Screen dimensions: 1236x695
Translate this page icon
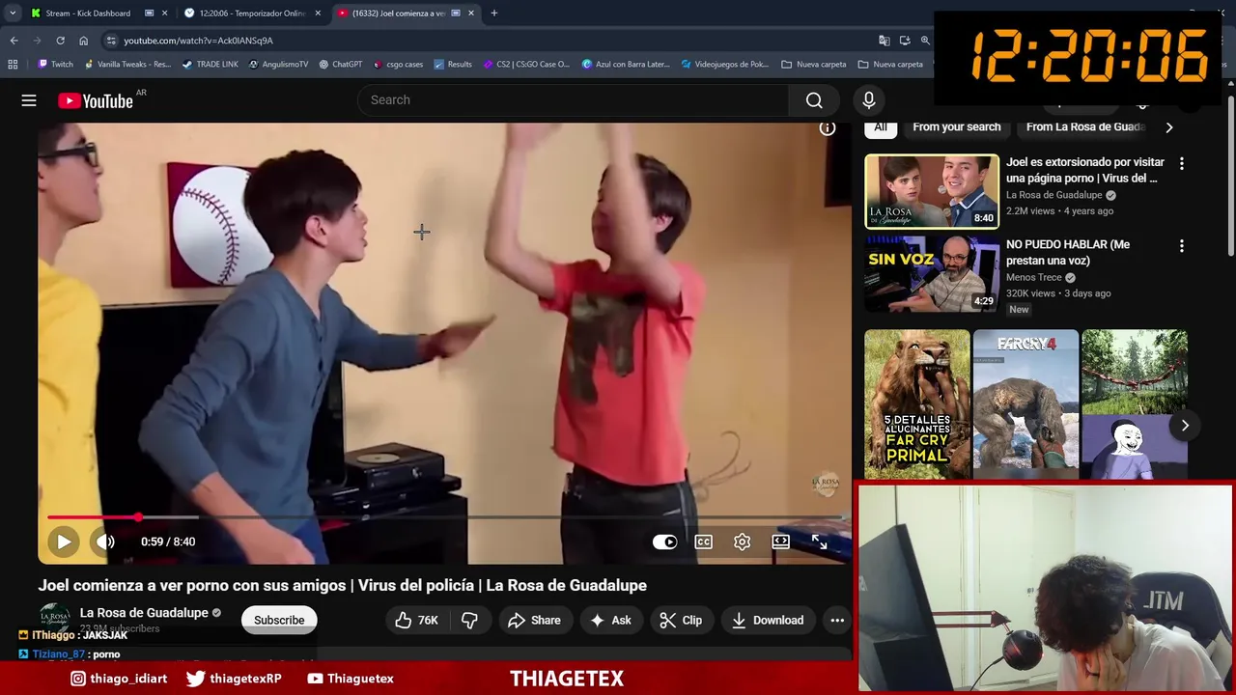click(884, 41)
